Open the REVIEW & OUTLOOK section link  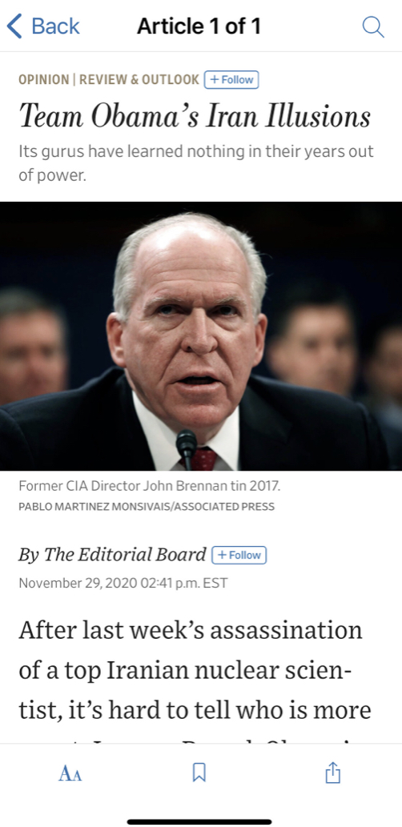pyautogui.click(x=139, y=79)
